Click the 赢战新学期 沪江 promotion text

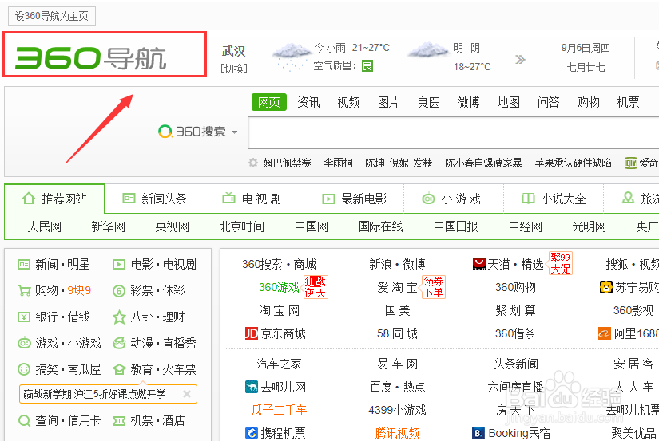(x=94, y=394)
